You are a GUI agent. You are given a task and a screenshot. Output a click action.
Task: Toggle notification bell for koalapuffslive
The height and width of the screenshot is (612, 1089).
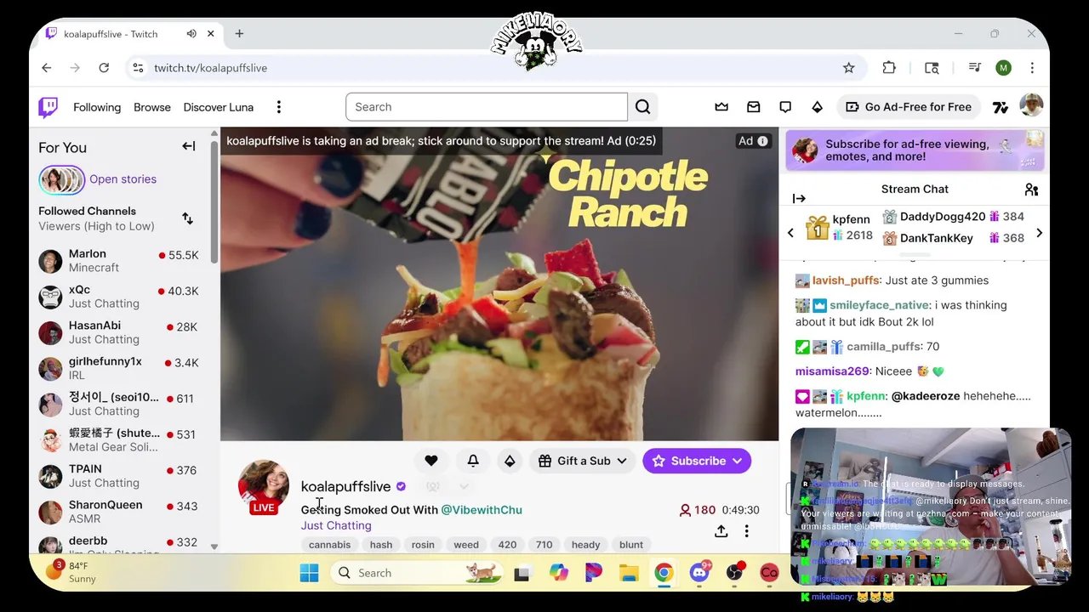pyautogui.click(x=473, y=461)
